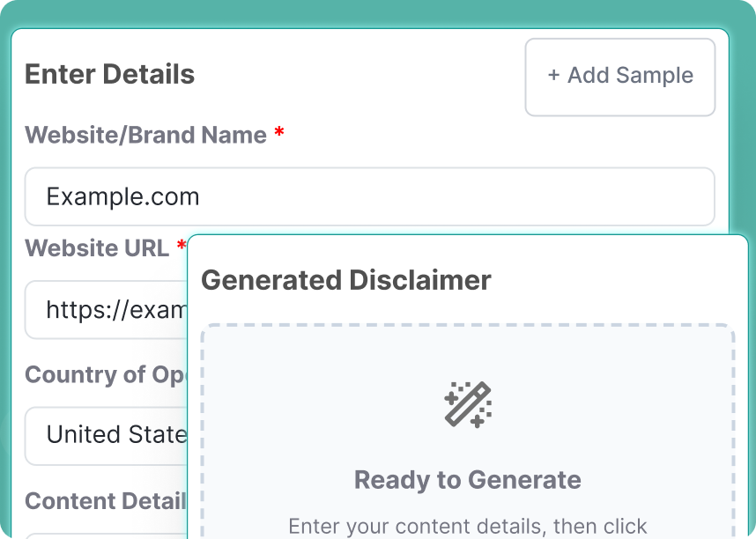Screen dimensions: 756x539
Task: Click the Enter Details heading
Action: click(109, 75)
